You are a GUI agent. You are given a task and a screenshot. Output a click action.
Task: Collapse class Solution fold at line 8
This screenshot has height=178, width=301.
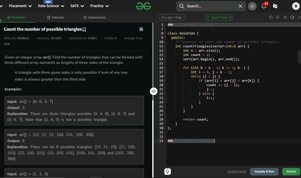click(165, 33)
